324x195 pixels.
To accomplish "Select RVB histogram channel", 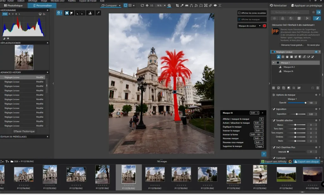I will pos(5,14).
